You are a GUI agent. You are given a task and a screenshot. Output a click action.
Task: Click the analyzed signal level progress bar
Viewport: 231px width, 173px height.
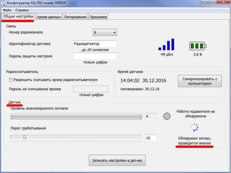tap(76, 116)
